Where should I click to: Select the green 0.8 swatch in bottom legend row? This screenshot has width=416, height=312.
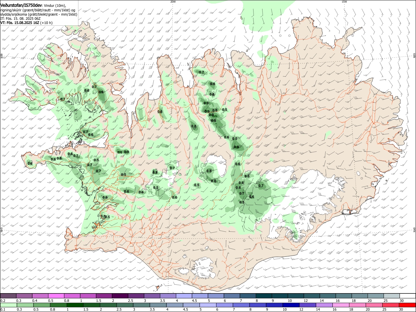pos(58,305)
